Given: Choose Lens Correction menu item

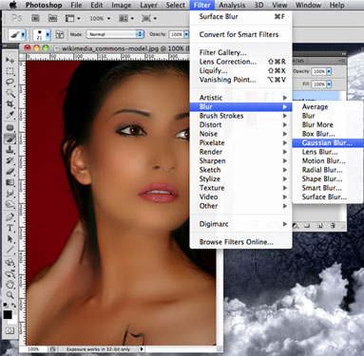Looking at the screenshot, I should point(240,62).
